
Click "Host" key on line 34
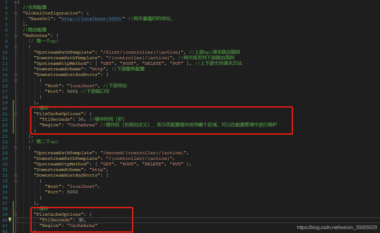[53, 186]
